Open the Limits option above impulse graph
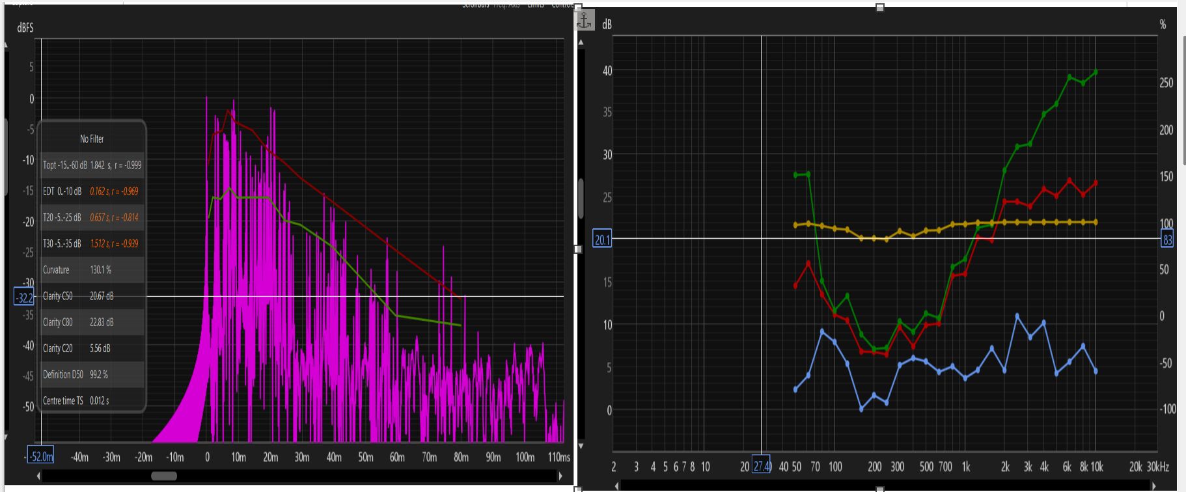 click(536, 5)
